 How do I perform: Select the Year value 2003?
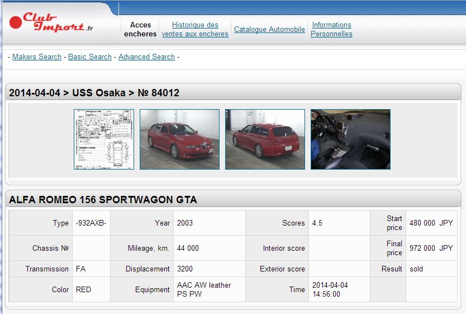point(185,223)
